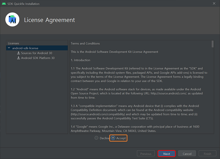Click the '1. Introduction' line
The image size is (220, 159).
pyautogui.click(x=81, y=60)
